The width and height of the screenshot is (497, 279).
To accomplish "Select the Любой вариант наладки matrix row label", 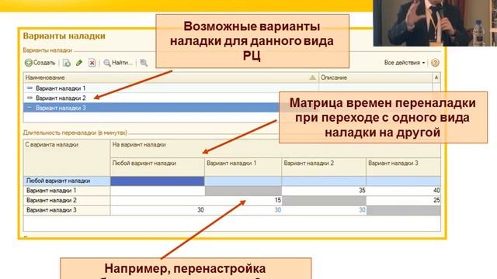I will pos(67,181).
